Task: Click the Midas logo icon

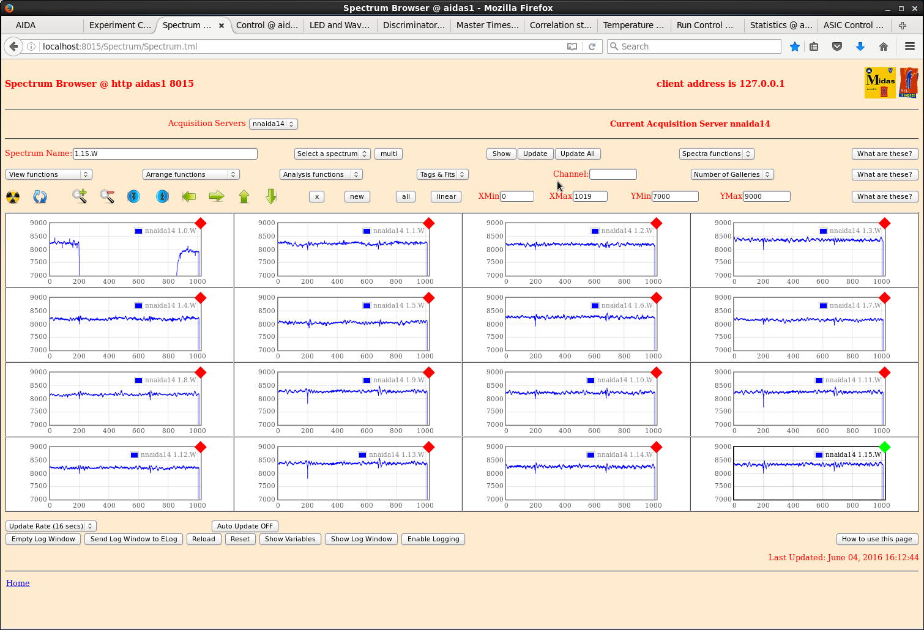Action: 880,83
